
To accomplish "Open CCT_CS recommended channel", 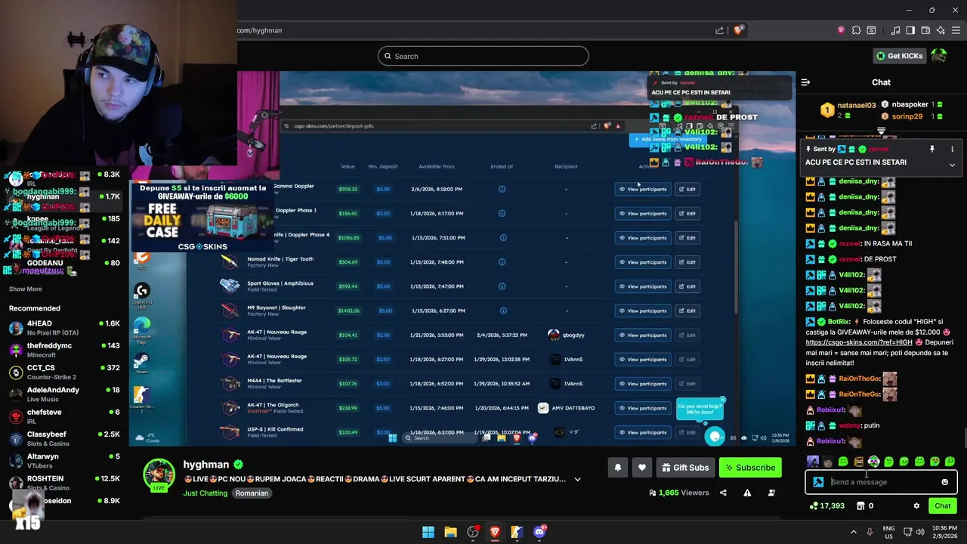I will (x=64, y=372).
